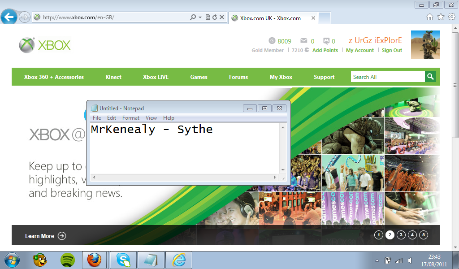Open Favorites with the star icon
Image resolution: width=459 pixels, height=269 pixels.
pyautogui.click(x=441, y=17)
